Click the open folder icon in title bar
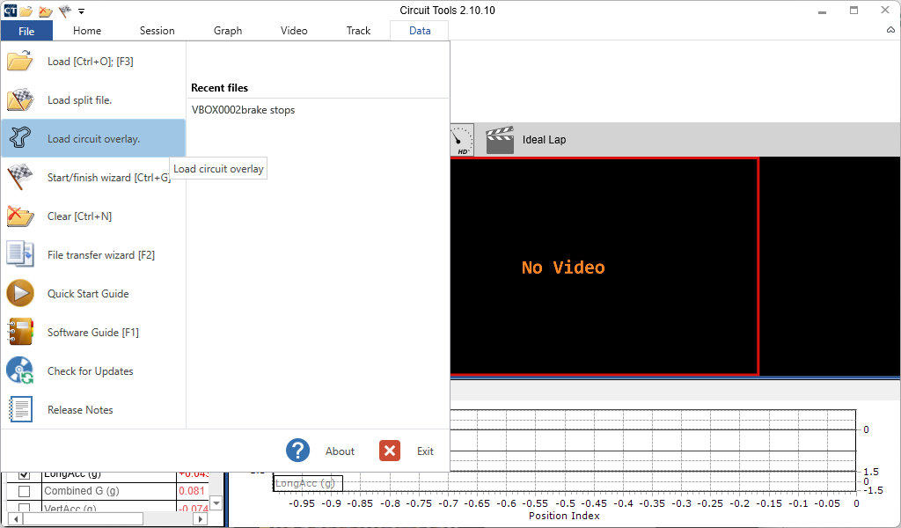Viewport: 901px width, 528px height. (26, 11)
